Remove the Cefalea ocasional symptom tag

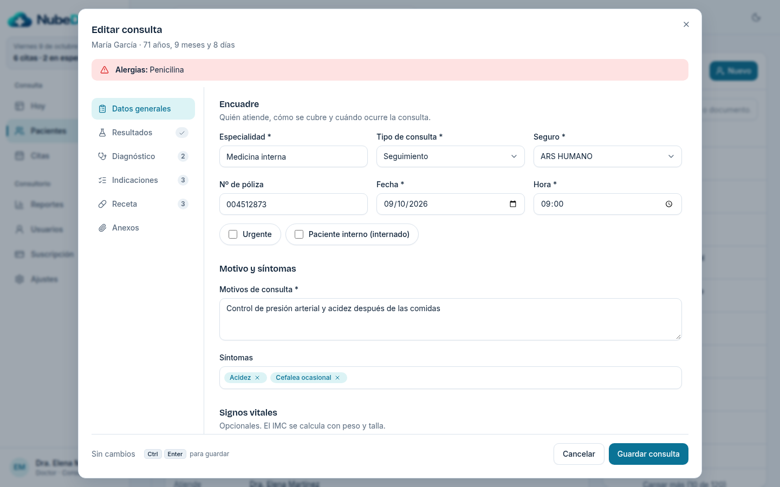pos(337,378)
